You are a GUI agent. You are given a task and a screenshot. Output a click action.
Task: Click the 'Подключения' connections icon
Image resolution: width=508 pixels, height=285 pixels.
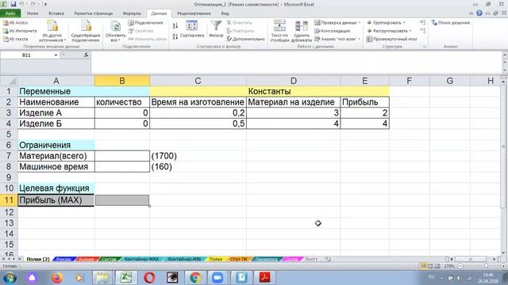pyautogui.click(x=130, y=23)
